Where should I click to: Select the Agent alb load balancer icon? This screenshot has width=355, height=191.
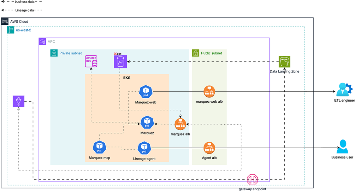(x=209, y=148)
